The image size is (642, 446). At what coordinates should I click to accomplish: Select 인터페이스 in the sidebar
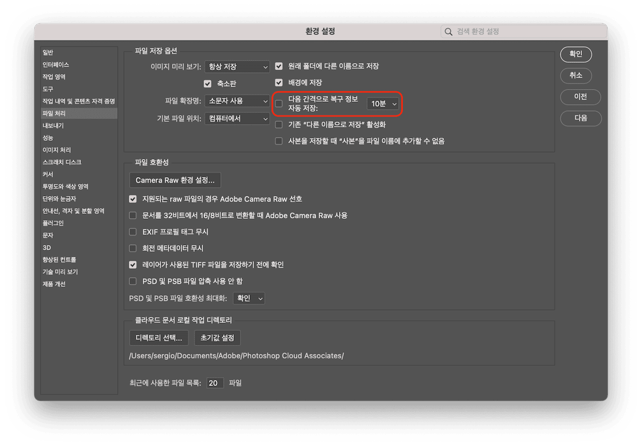tap(56, 65)
